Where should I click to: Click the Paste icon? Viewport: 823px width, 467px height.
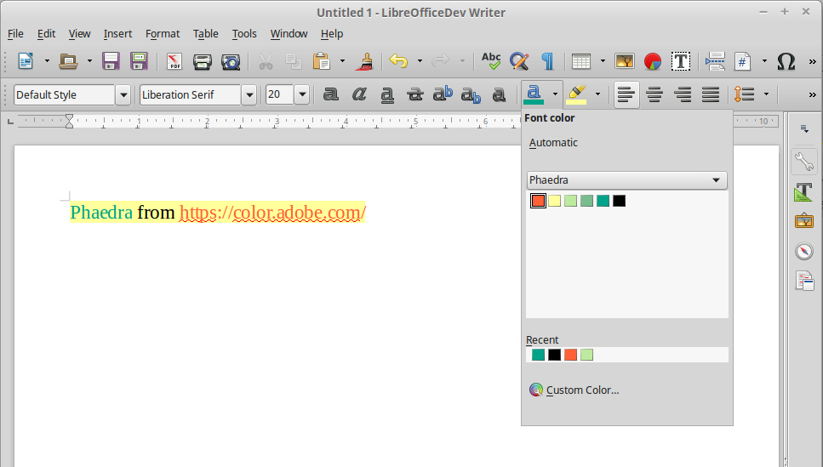(x=321, y=61)
